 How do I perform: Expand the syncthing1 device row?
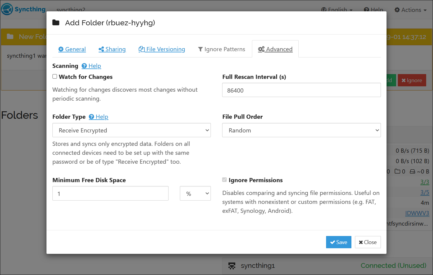(x=327, y=265)
